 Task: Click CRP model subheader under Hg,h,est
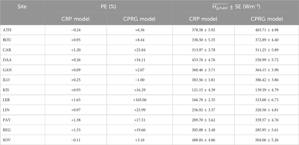[x=203, y=19]
